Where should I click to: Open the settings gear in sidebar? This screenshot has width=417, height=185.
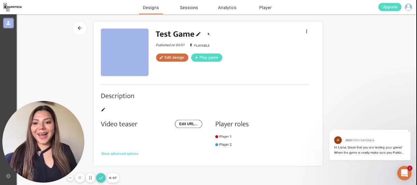(8, 176)
